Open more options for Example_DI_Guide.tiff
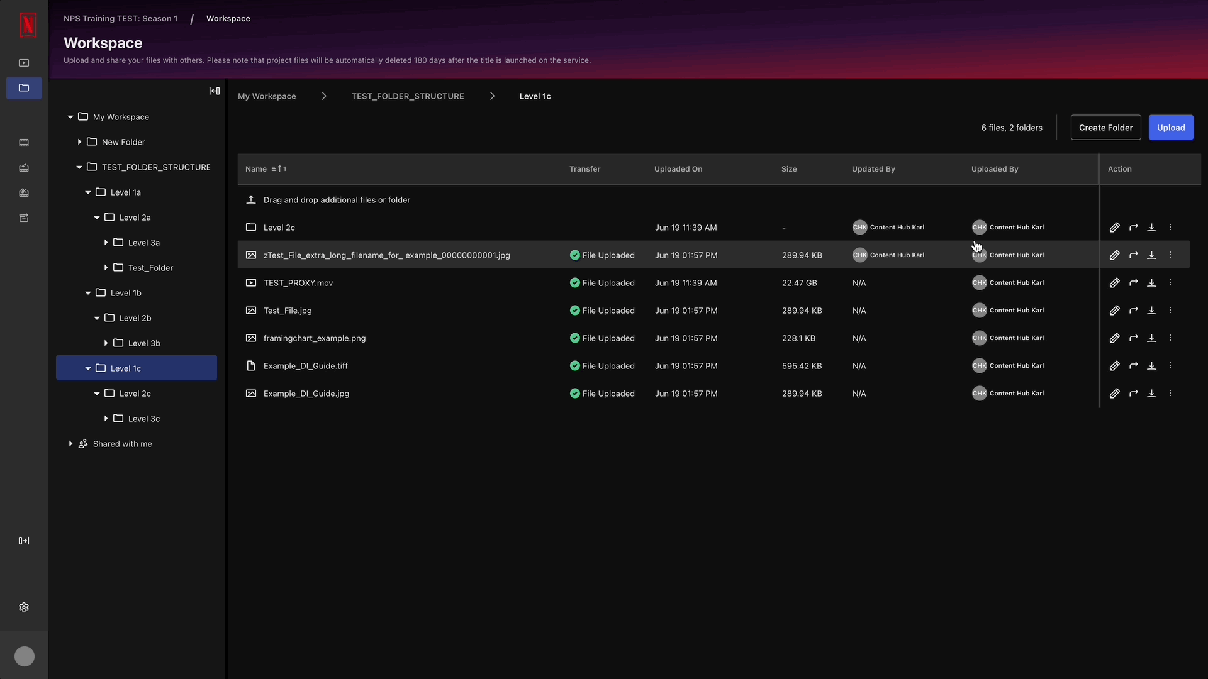Viewport: 1208px width, 679px height. (1170, 366)
